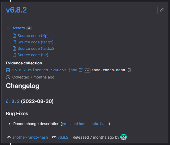Click the Source code (tar) file icon
Image resolution: width=170 pixels, height=145 pixels.
(x=14, y=55)
